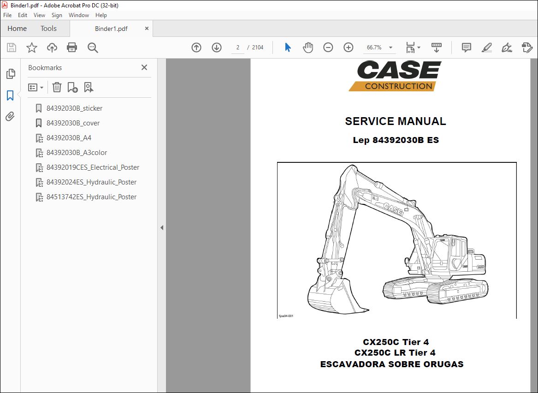This screenshot has height=393, width=538.
Task: Go to next page arrow
Action: pyautogui.click(x=217, y=48)
